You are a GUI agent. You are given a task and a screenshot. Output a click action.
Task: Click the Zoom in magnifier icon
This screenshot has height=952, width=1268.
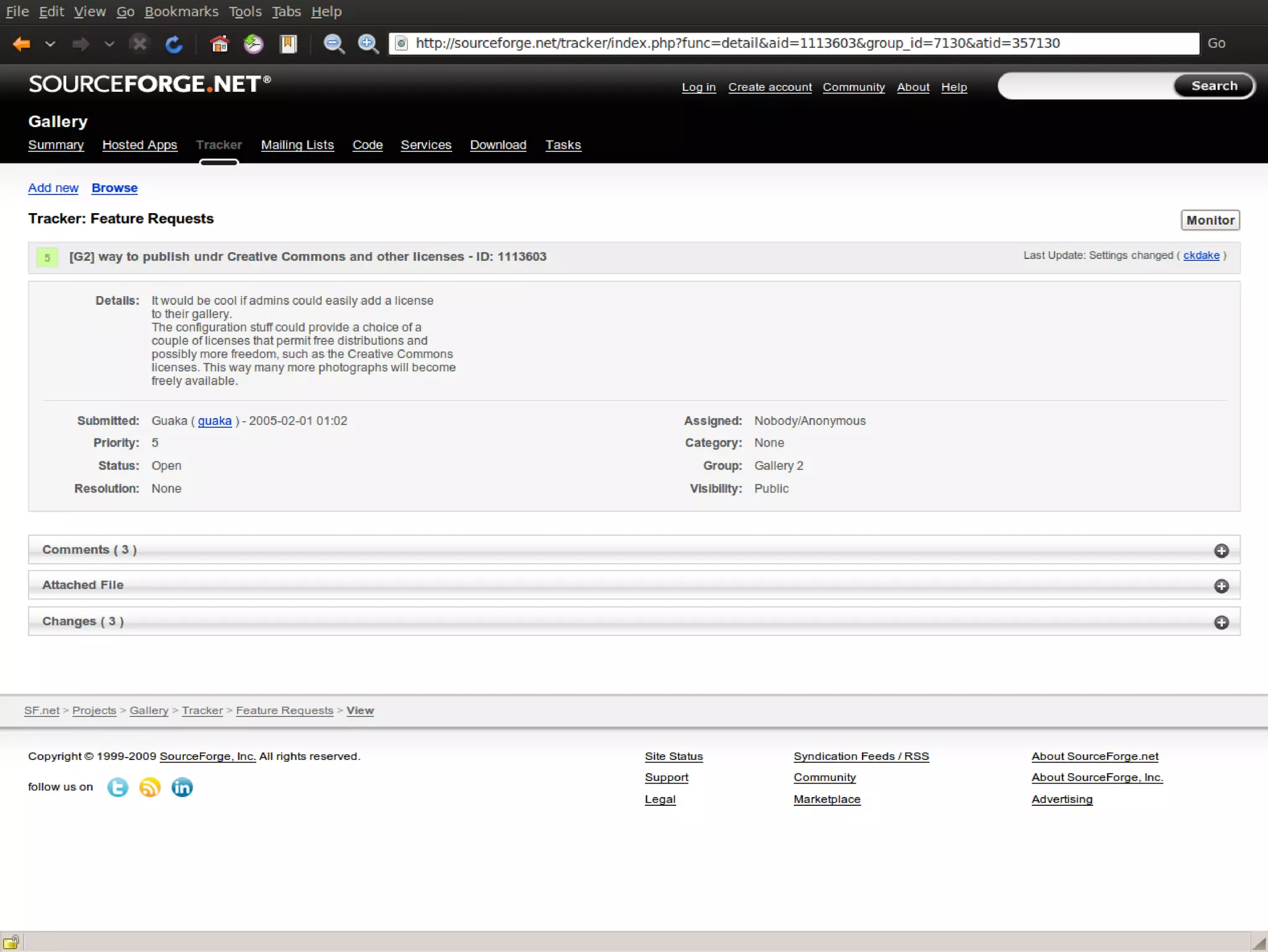[368, 44]
